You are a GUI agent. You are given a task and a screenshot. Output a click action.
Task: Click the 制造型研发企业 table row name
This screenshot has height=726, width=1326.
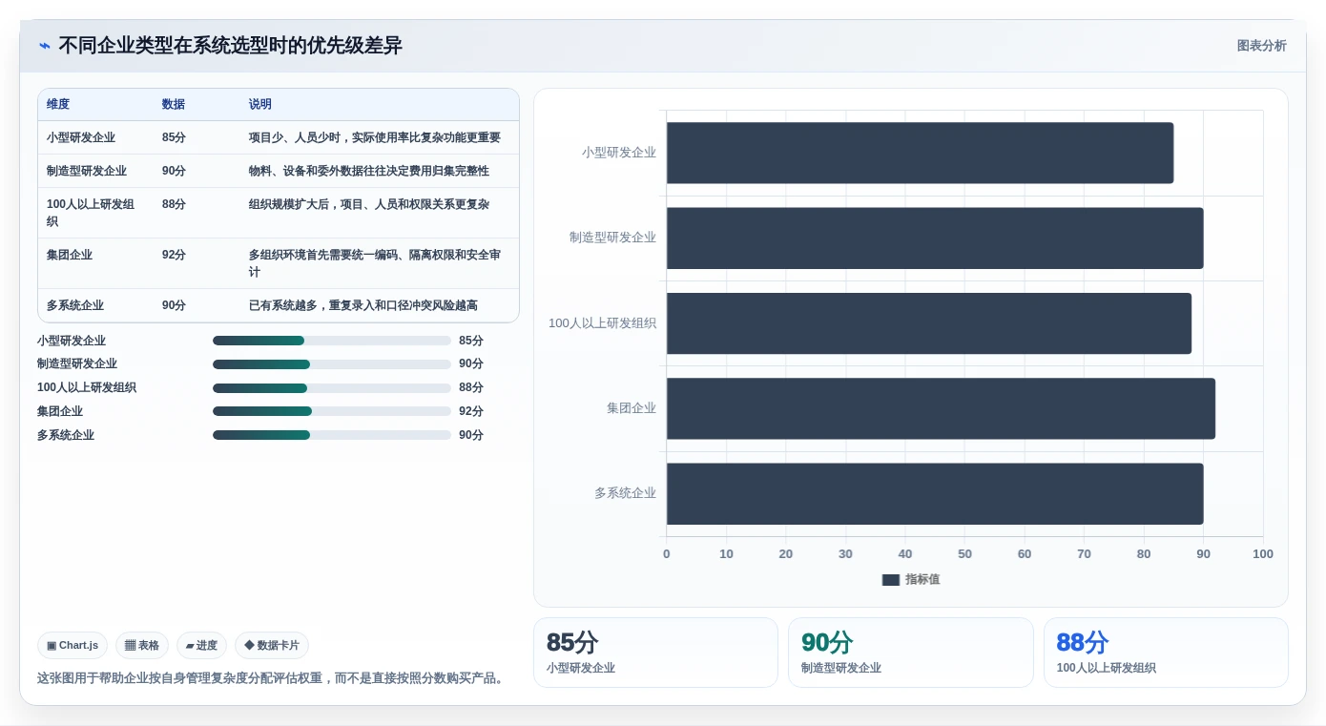(x=87, y=171)
